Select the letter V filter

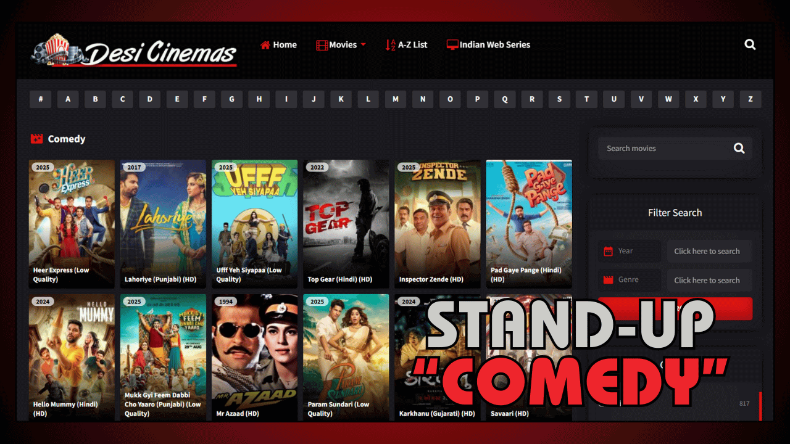point(641,99)
